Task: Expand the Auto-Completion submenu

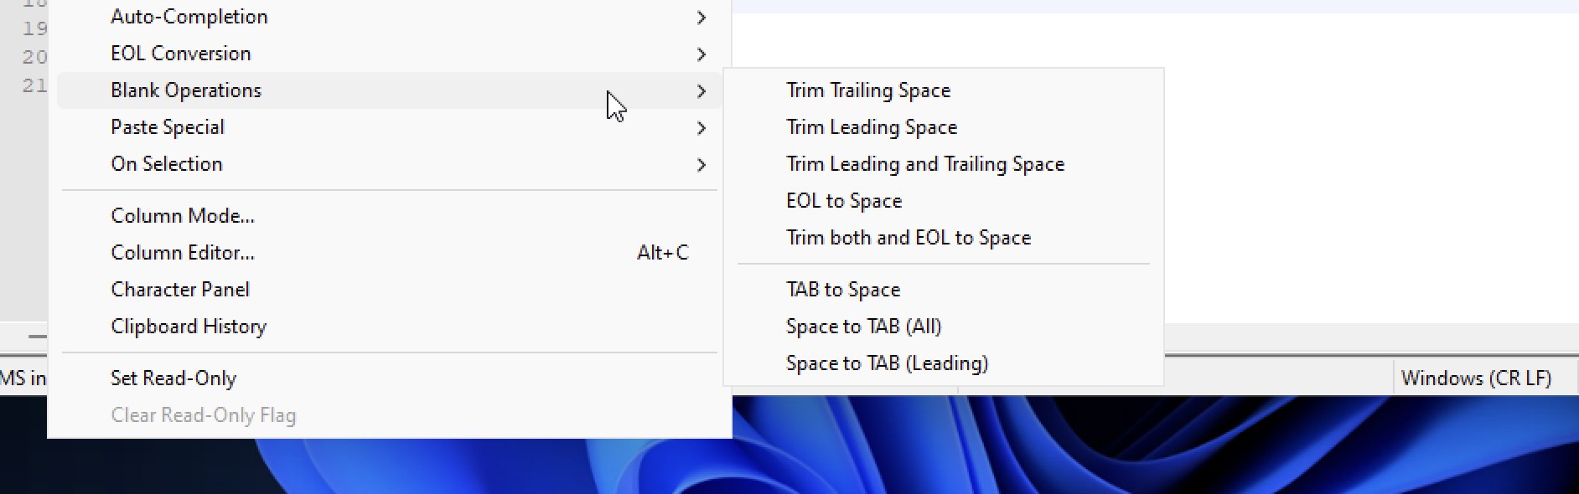Action: click(189, 16)
